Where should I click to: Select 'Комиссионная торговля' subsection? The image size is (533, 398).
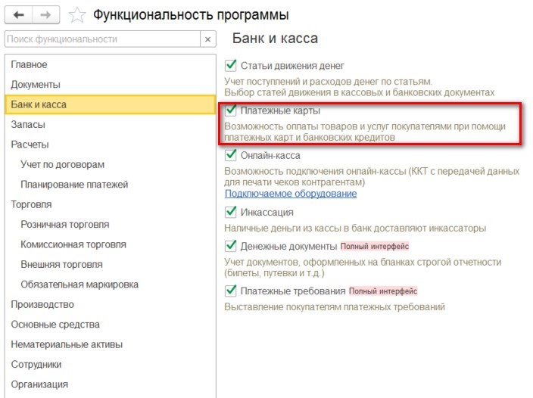click(x=111, y=245)
